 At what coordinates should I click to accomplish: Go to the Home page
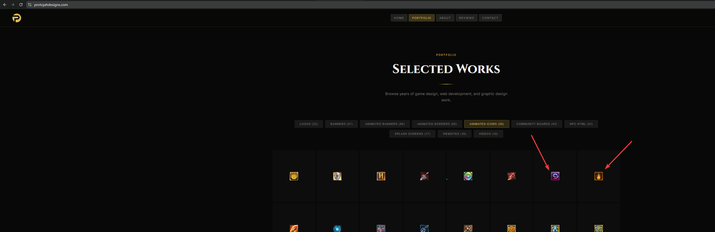tap(399, 18)
